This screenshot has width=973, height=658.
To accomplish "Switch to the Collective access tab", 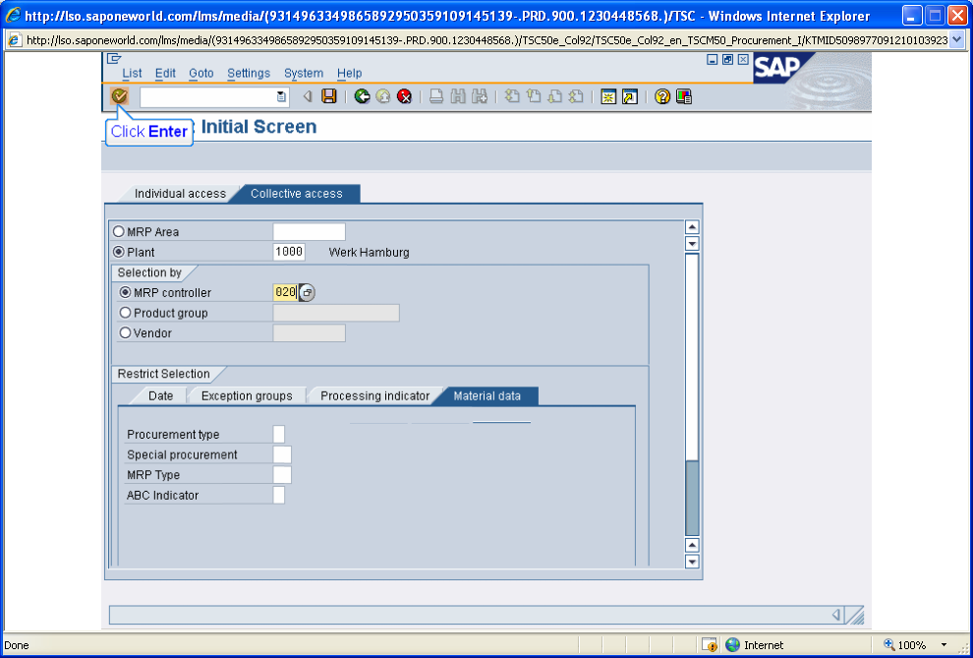I will pyautogui.click(x=297, y=194).
